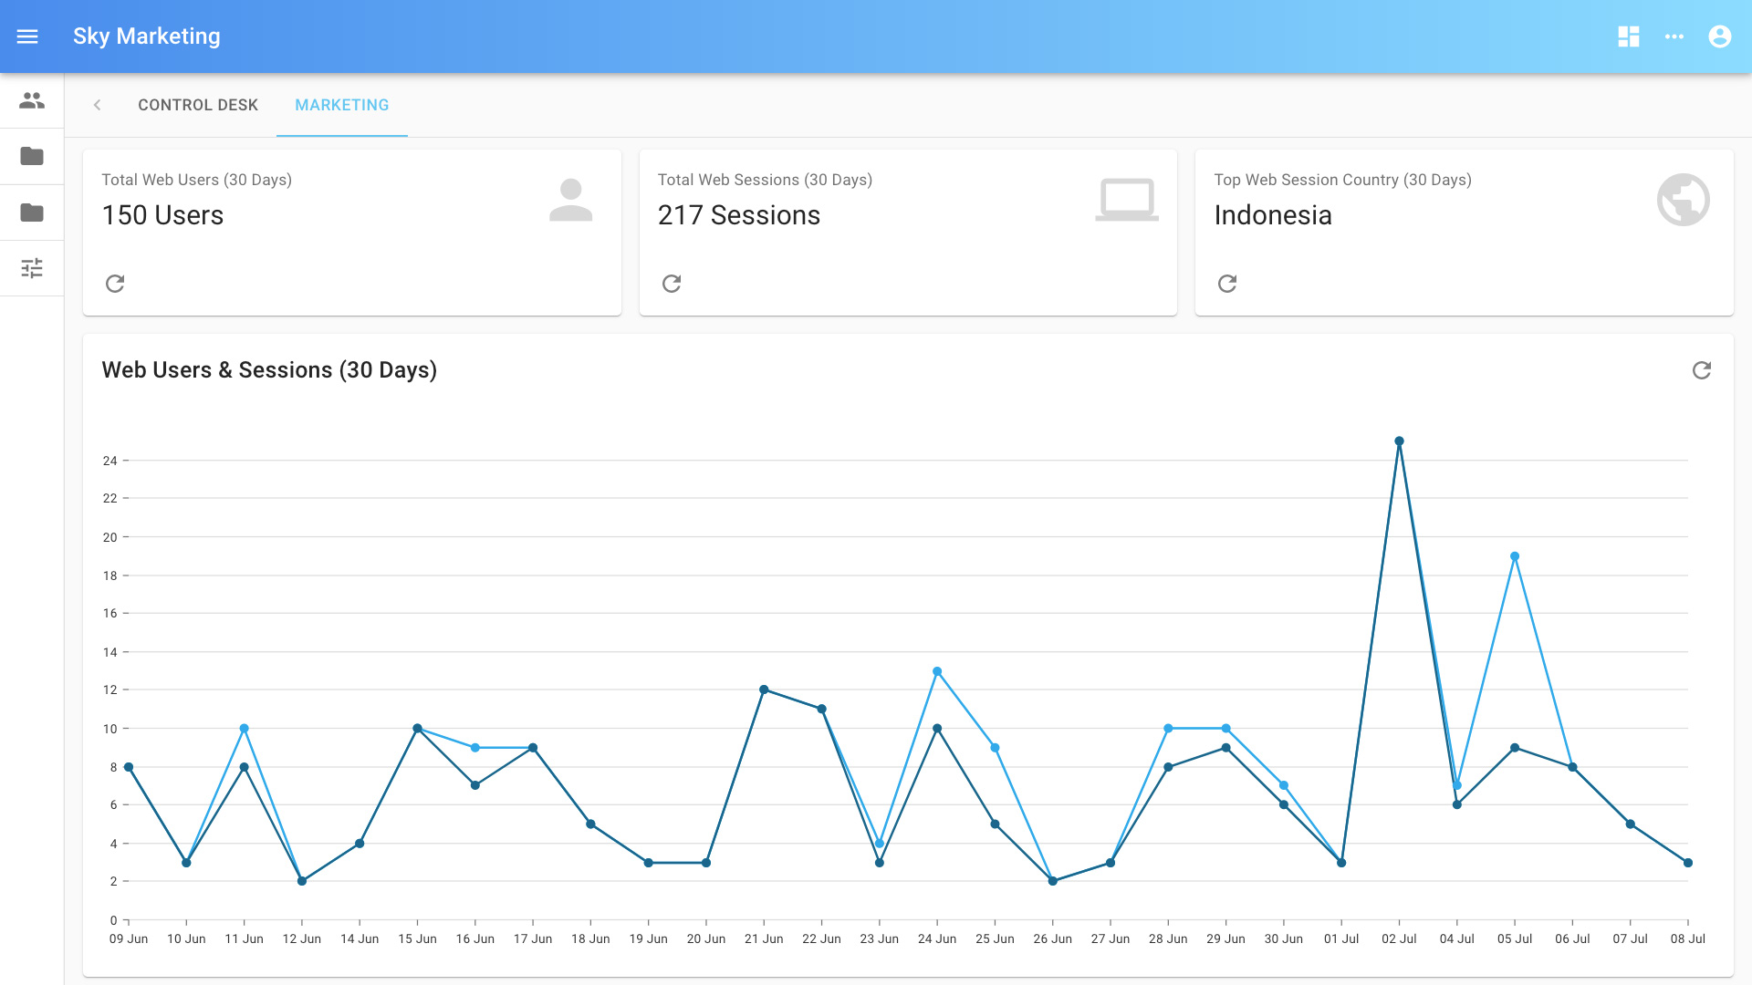Refresh the Total Web Sessions card
Screen dimensions: 1752x985
click(x=672, y=283)
